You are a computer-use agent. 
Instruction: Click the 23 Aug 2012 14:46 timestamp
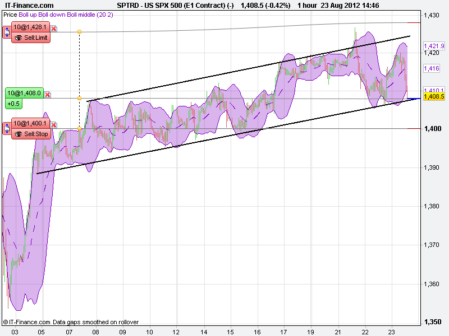[350, 6]
